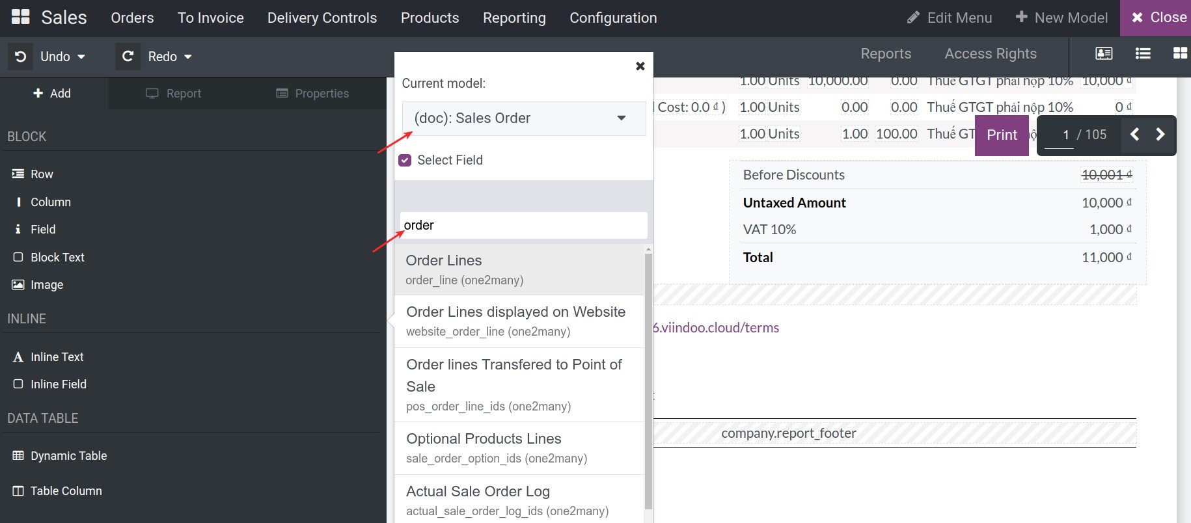This screenshot has width=1191, height=523.
Task: Toggle the Select Field checkbox
Action: point(405,160)
